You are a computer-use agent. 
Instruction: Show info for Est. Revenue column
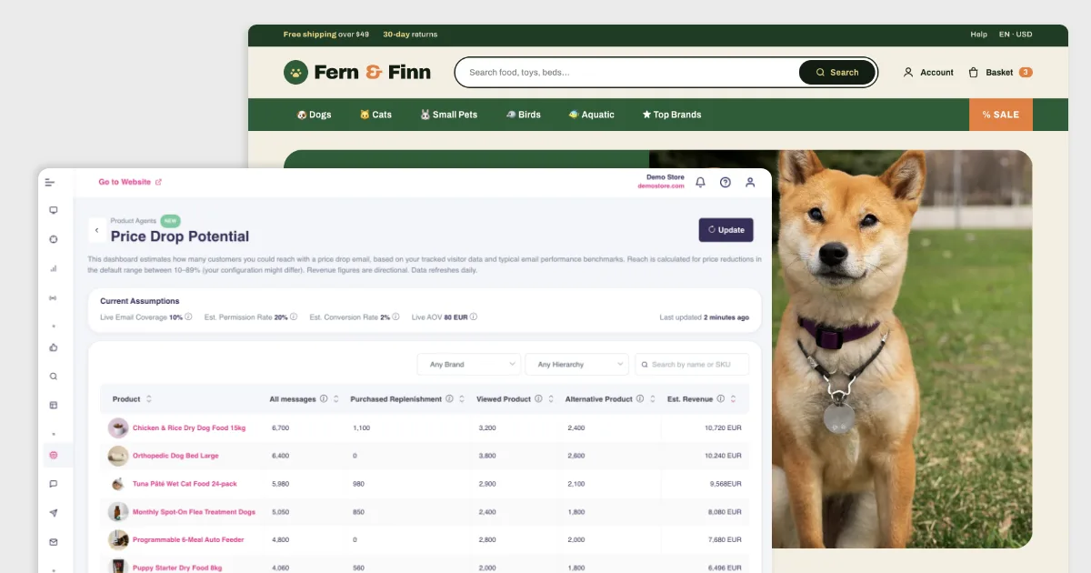[x=721, y=399]
